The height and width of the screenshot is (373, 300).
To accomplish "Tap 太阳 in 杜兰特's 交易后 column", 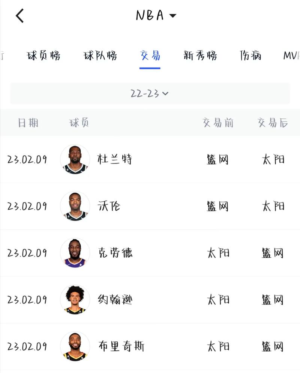I will 273,159.
